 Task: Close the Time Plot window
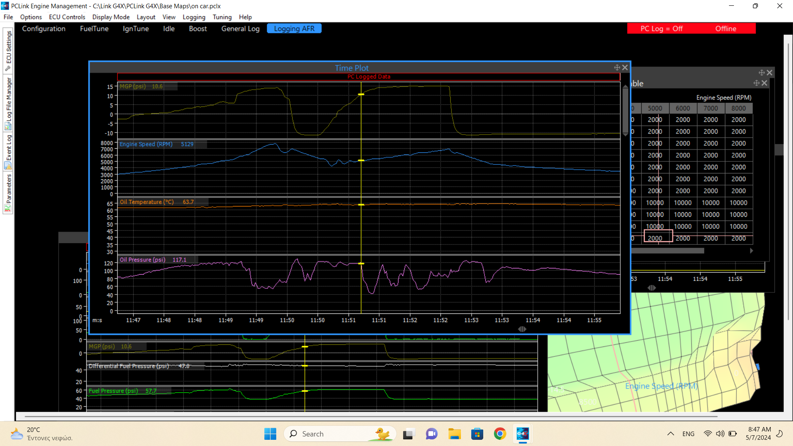click(625, 68)
